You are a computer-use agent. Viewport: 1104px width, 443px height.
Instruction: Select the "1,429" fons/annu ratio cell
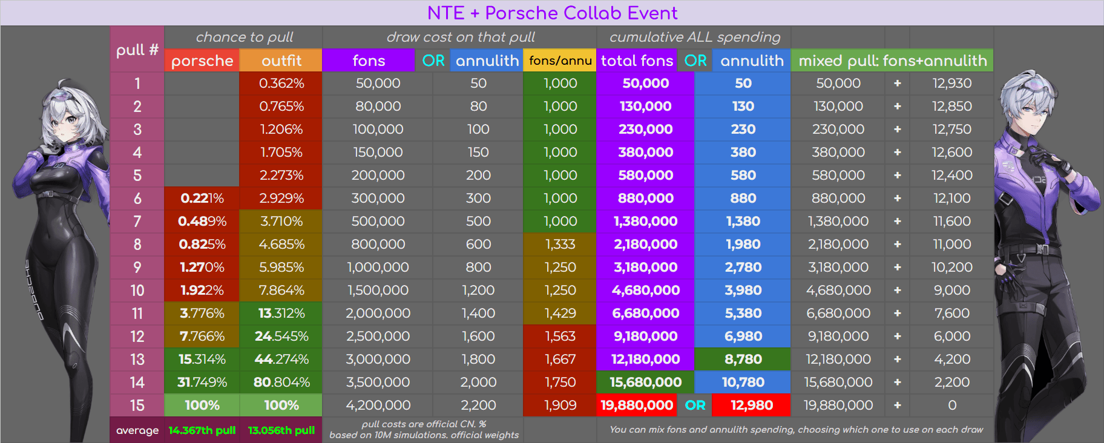point(560,313)
